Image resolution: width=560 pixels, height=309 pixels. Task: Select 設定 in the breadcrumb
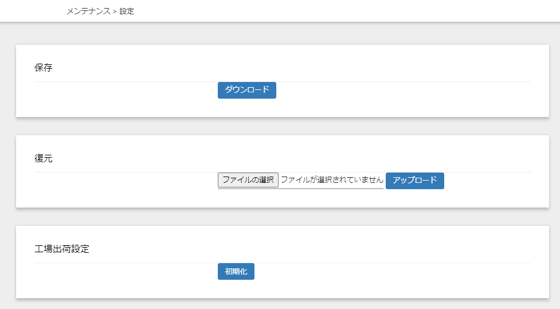click(x=127, y=11)
